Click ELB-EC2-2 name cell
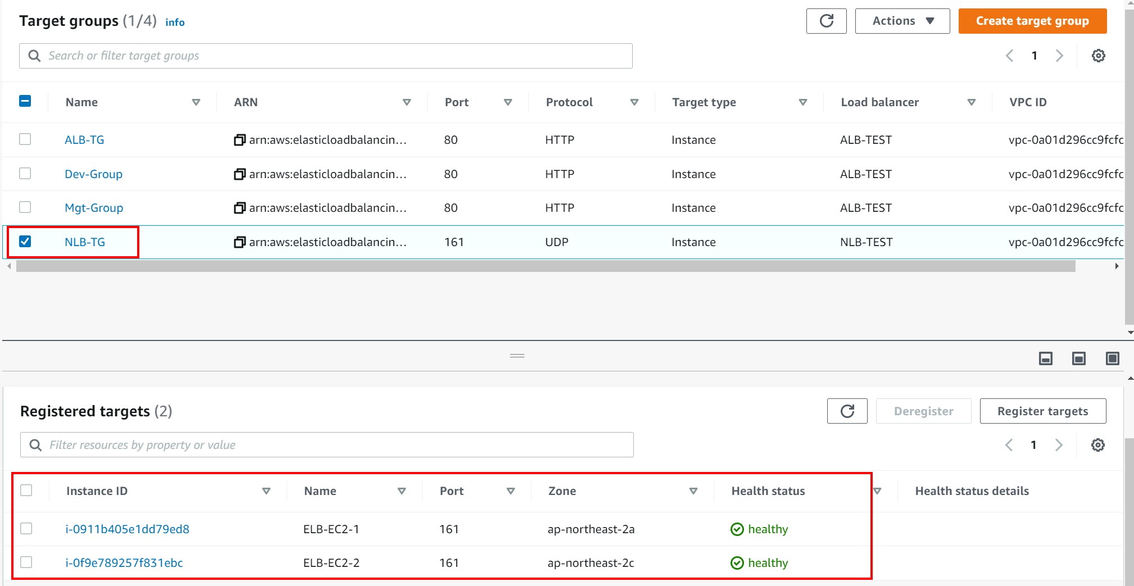This screenshot has height=586, width=1134. tap(331, 563)
